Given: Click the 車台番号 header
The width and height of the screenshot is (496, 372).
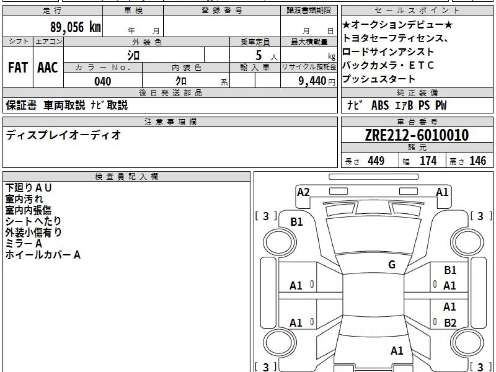Looking at the screenshot, I should pyautogui.click(x=417, y=122).
